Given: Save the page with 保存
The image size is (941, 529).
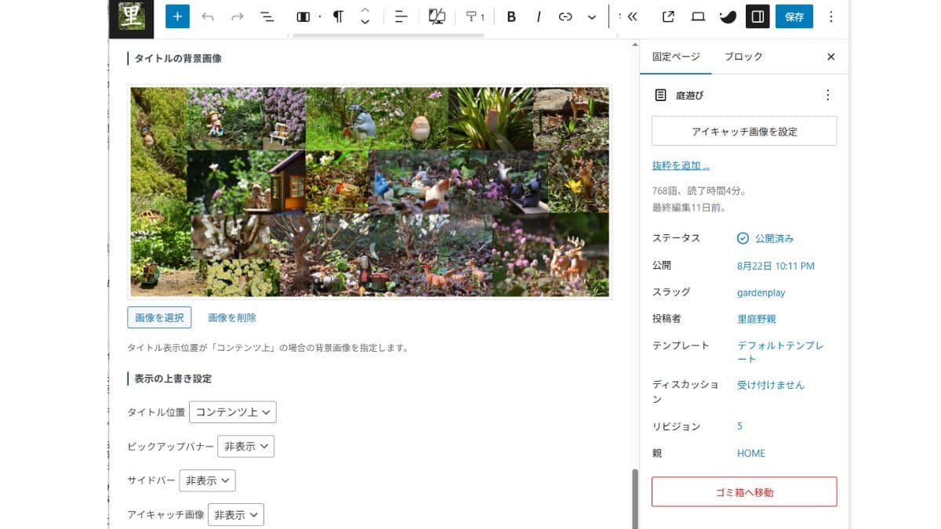Looking at the screenshot, I should coord(794,16).
